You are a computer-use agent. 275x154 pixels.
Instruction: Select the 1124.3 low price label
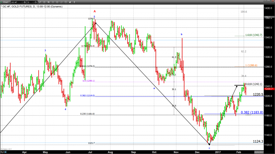(x=258, y=141)
